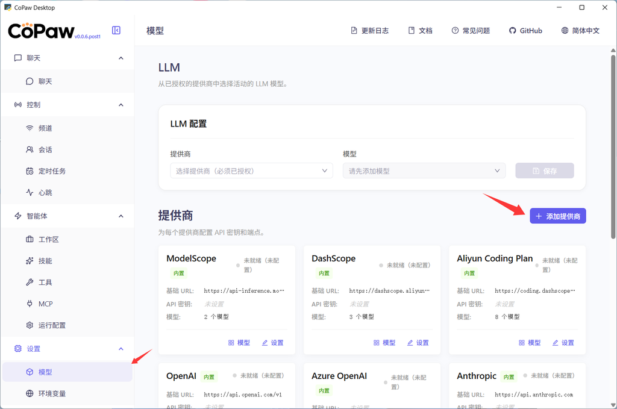
Task: Click the 常见问题 question mark icon
Action: click(455, 30)
